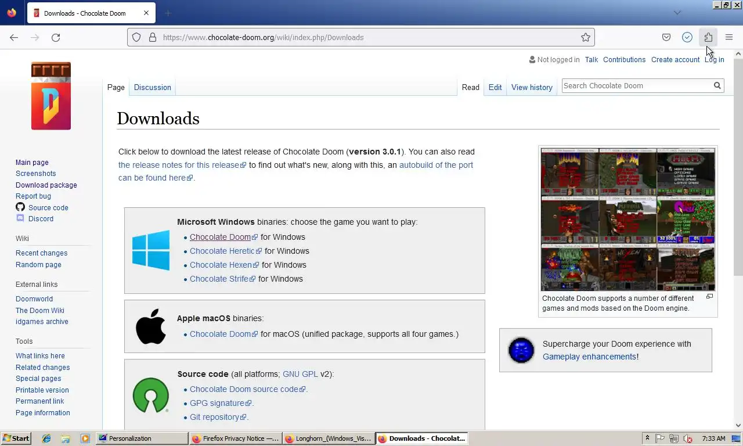Select the Page tab
The width and height of the screenshot is (743, 446).
click(116, 87)
